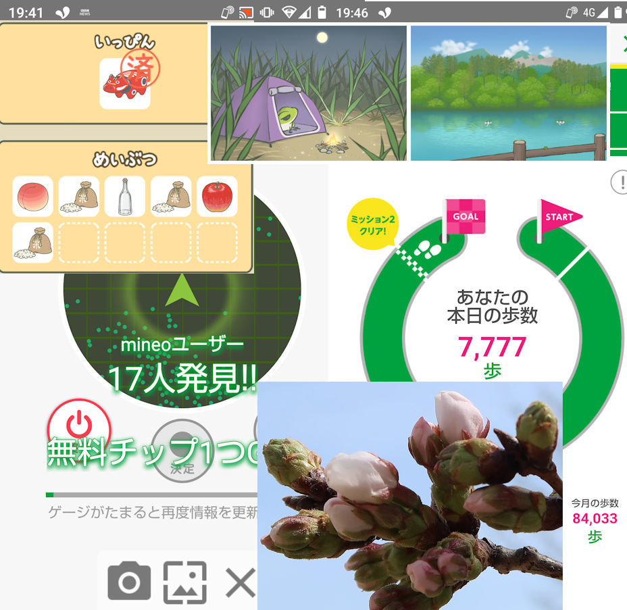Open the gallery image picker icon

click(x=185, y=582)
